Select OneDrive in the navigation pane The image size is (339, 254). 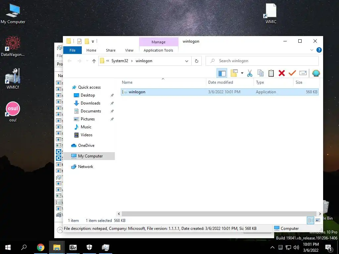click(86, 146)
